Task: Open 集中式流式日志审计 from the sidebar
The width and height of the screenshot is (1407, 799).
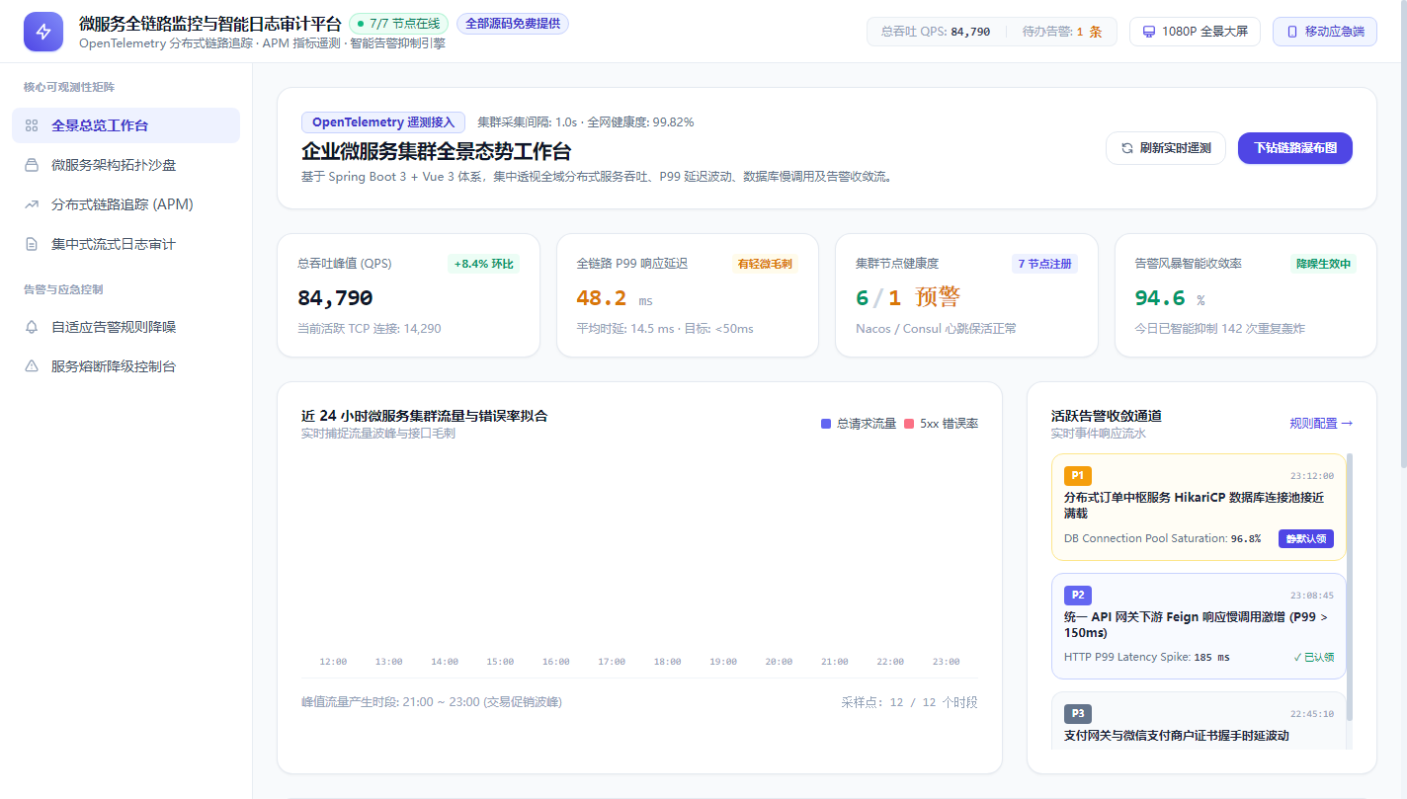Action: click(125, 244)
